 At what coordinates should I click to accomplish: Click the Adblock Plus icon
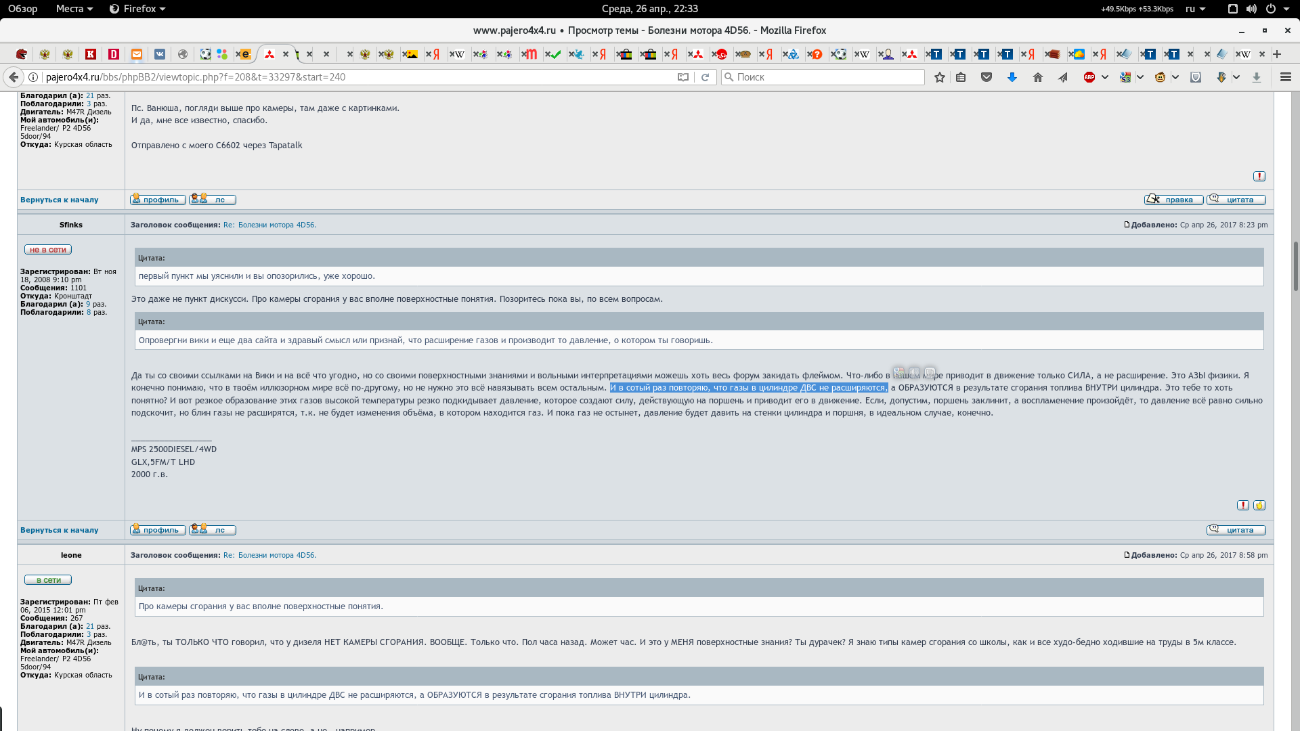[1089, 77]
